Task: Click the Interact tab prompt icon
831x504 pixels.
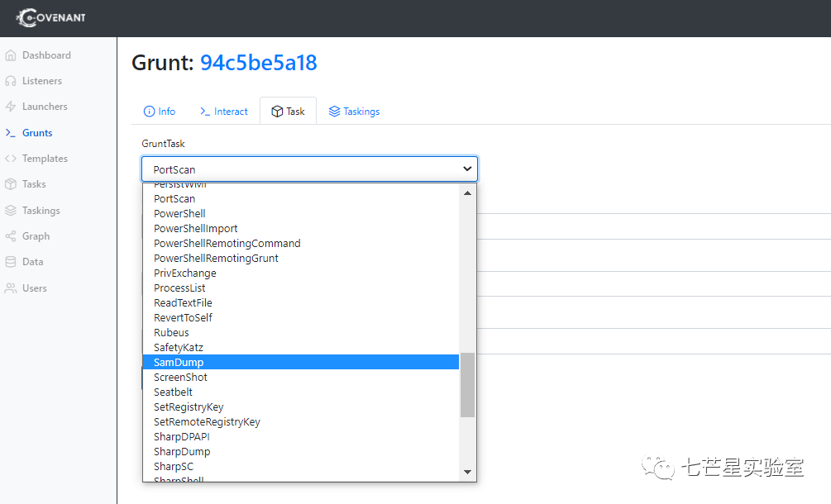Action: tap(204, 112)
